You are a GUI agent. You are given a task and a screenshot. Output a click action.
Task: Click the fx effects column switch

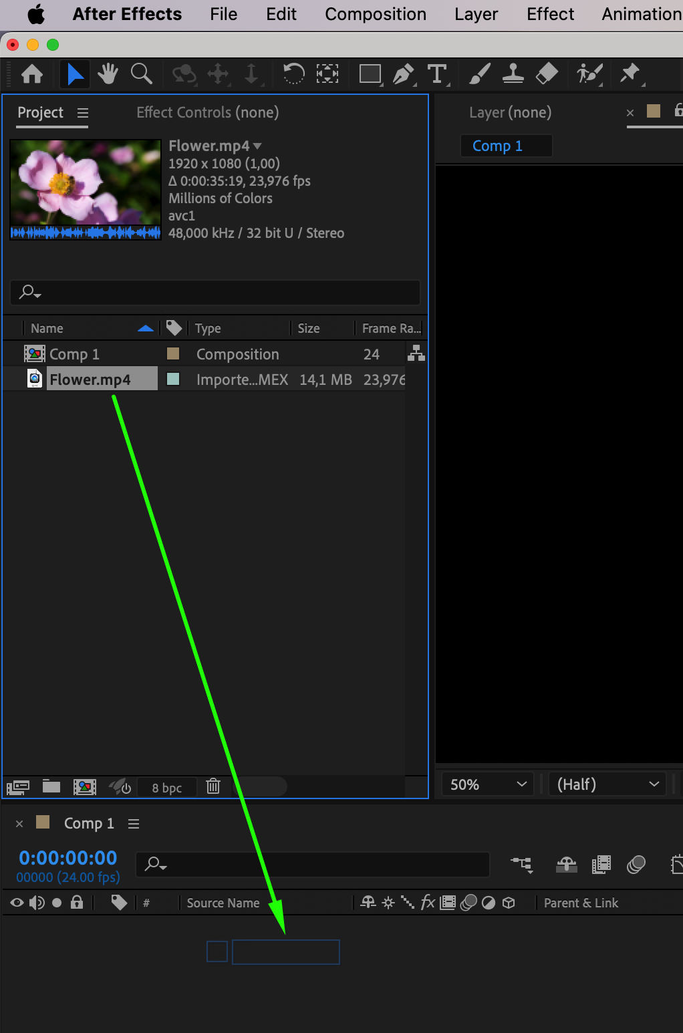coord(428,903)
